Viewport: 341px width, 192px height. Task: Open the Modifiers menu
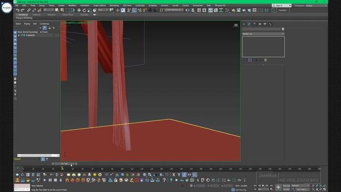[72, 5]
